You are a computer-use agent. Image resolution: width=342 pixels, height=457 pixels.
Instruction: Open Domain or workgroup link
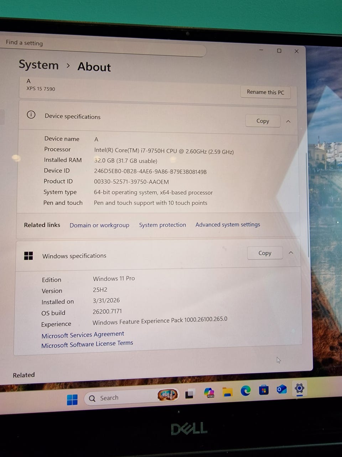pos(99,225)
